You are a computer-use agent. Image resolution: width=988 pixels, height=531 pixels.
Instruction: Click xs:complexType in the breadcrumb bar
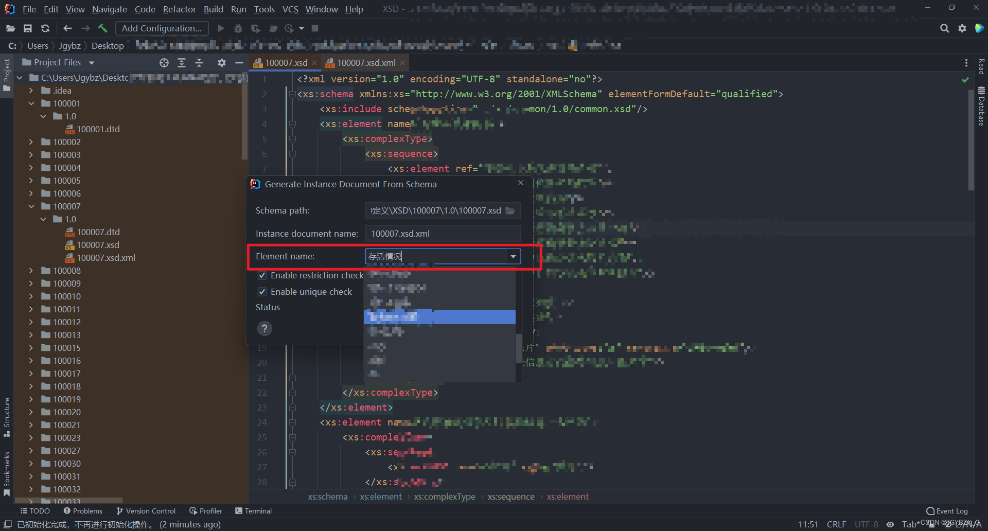click(445, 497)
